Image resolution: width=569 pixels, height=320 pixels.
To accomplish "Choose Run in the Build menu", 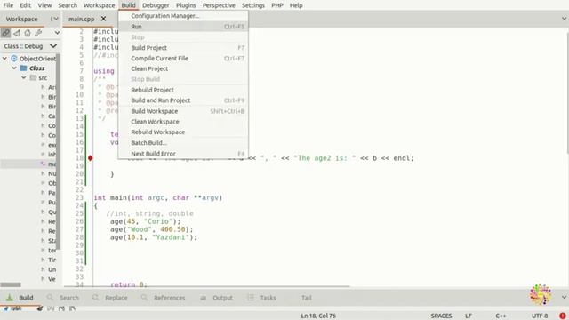I will pyautogui.click(x=183, y=27).
